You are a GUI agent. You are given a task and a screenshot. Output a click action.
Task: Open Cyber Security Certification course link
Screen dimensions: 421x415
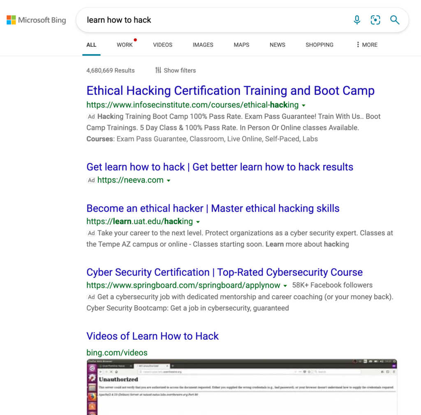(x=224, y=272)
